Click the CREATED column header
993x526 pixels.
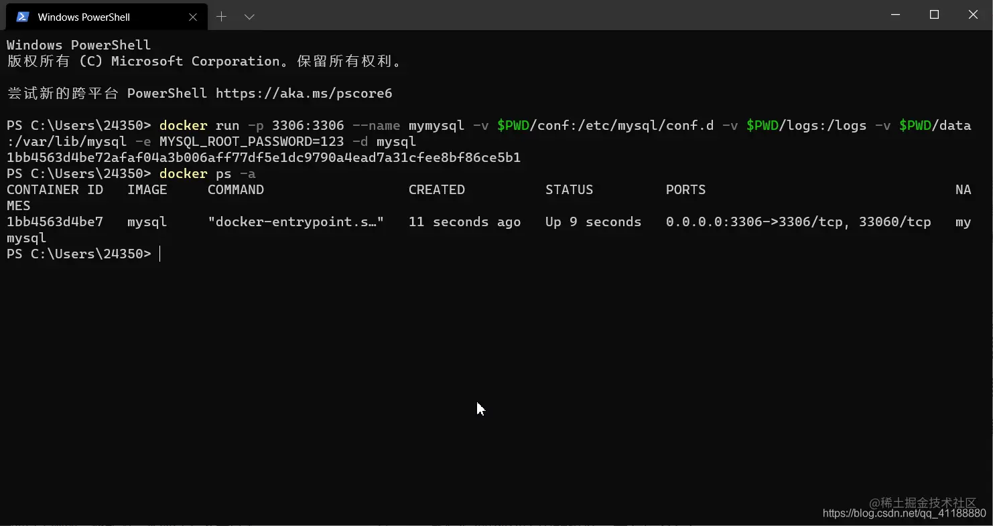[437, 190]
